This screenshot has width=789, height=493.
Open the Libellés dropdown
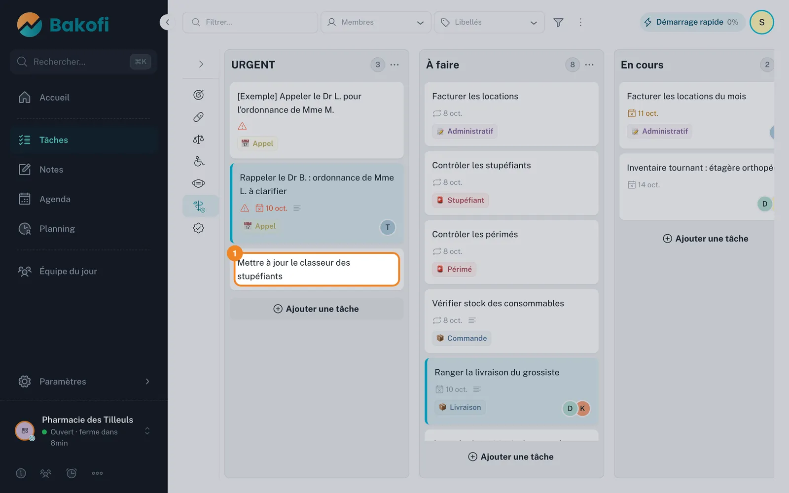[x=489, y=22]
